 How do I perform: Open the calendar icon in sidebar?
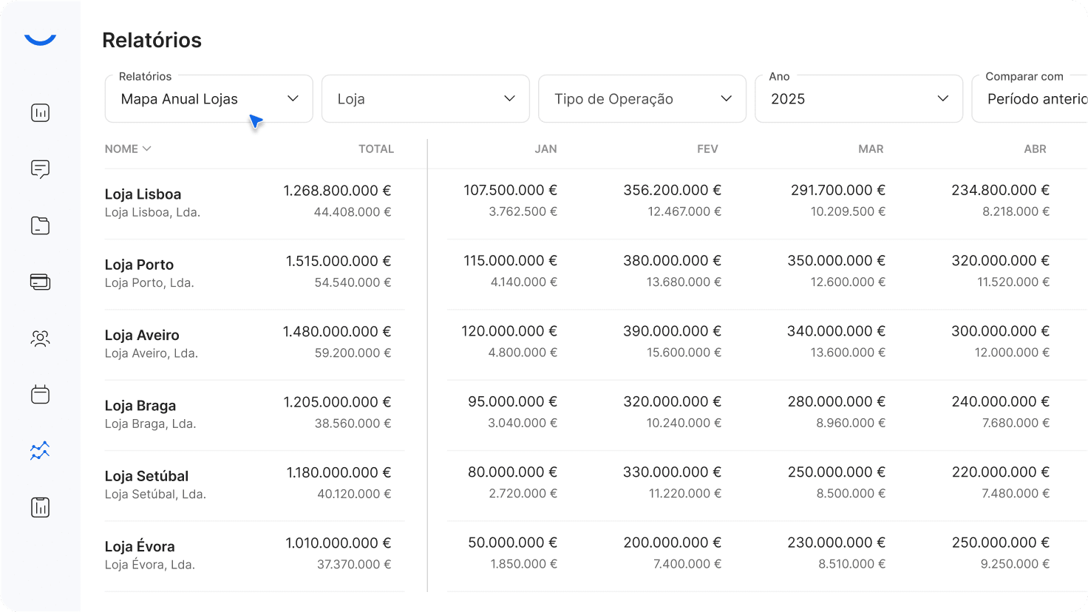click(x=40, y=395)
